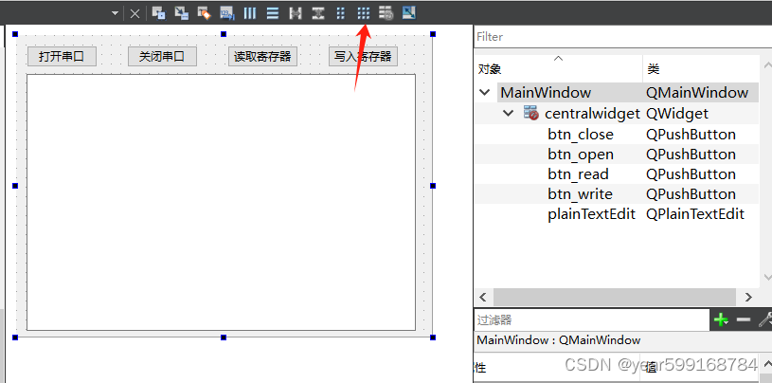772x383 pixels.
Task: Switch to Edit Buddies mode
Action: (204, 13)
